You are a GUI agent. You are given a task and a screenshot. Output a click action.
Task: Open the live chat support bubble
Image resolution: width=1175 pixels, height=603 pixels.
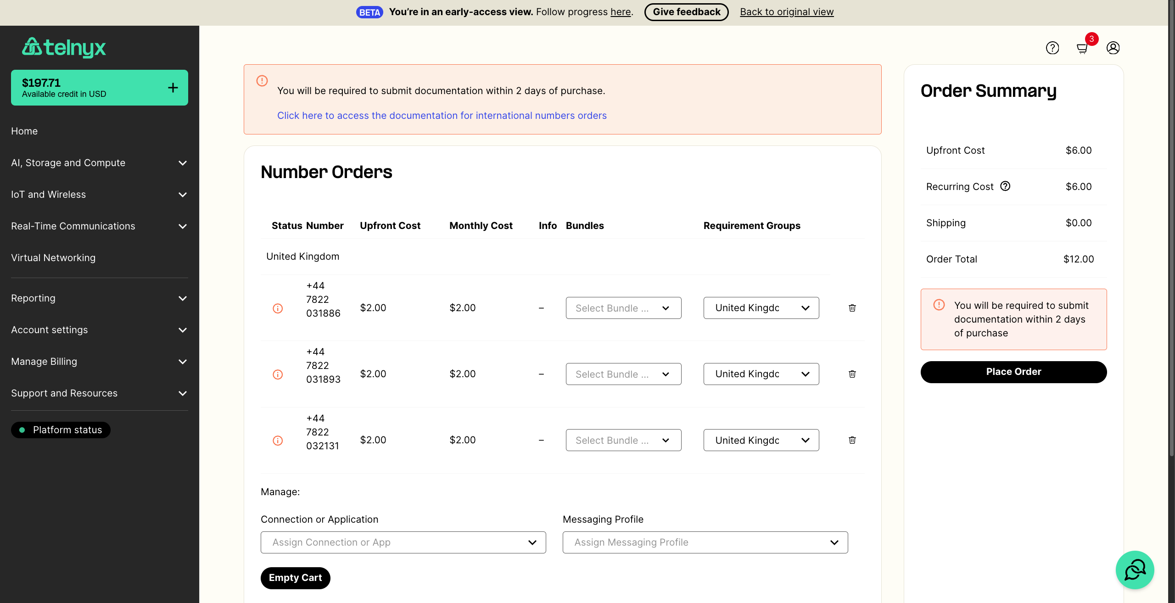tap(1135, 570)
